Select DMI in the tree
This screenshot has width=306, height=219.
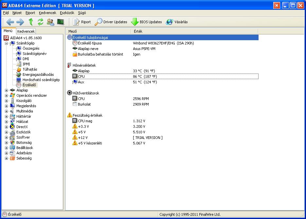(x=26, y=59)
